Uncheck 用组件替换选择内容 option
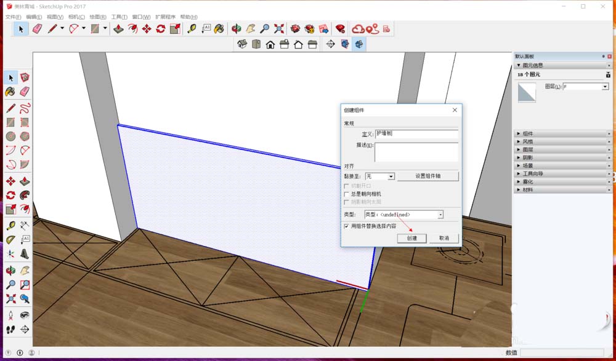This screenshot has height=361, width=616. point(347,226)
